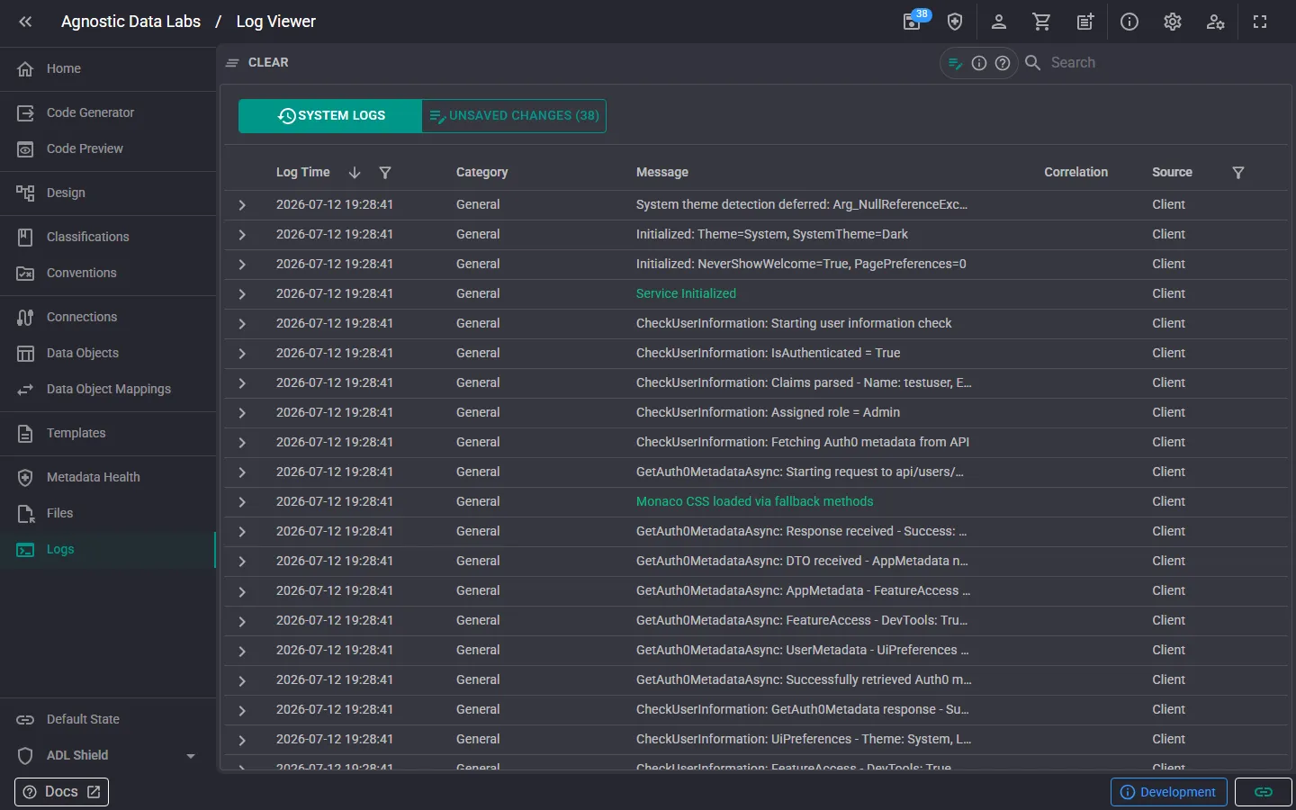Open unsaved changes icon with 38 badge
The image size is (1296, 810).
[913, 22]
